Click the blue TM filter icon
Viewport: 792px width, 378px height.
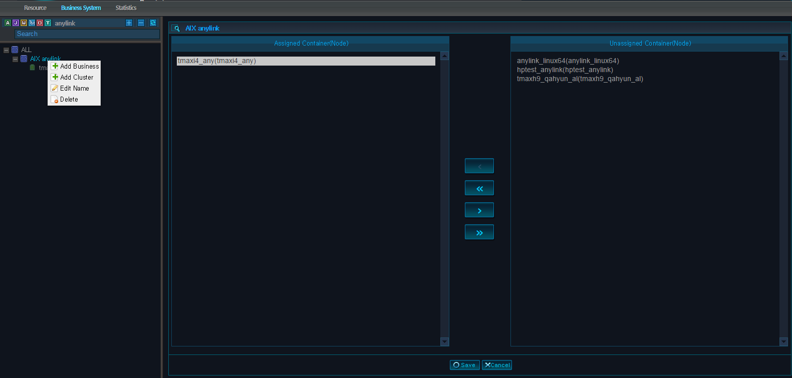[x=32, y=23]
